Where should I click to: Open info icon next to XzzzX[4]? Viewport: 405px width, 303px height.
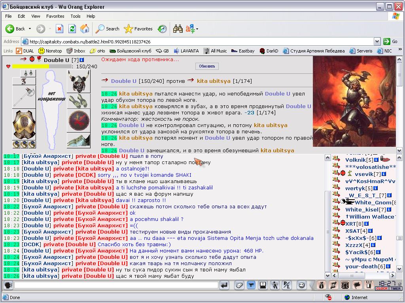coord(373,245)
